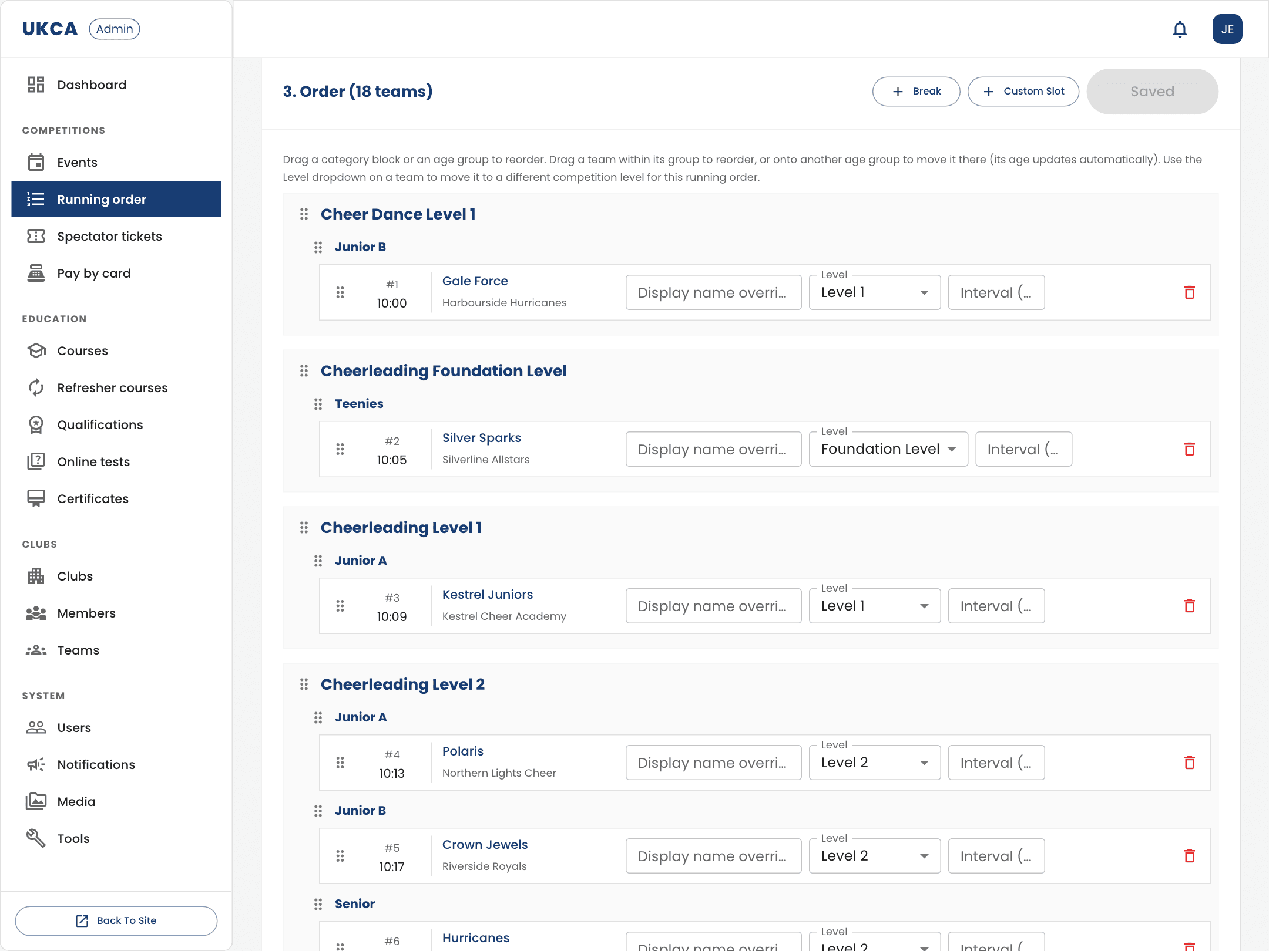Click the Hurricanes team name
Image resolution: width=1269 pixels, height=951 pixels.
476,938
